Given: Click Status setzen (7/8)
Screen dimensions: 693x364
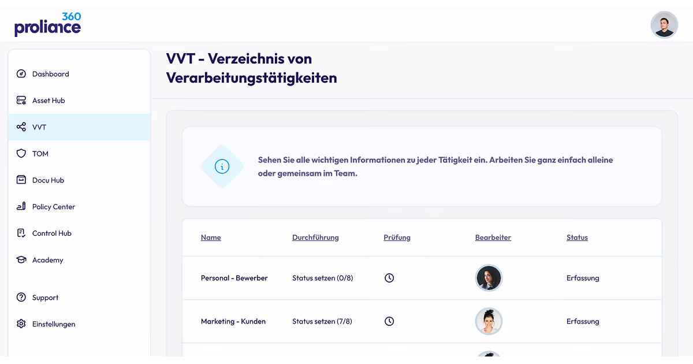Looking at the screenshot, I should [x=322, y=321].
